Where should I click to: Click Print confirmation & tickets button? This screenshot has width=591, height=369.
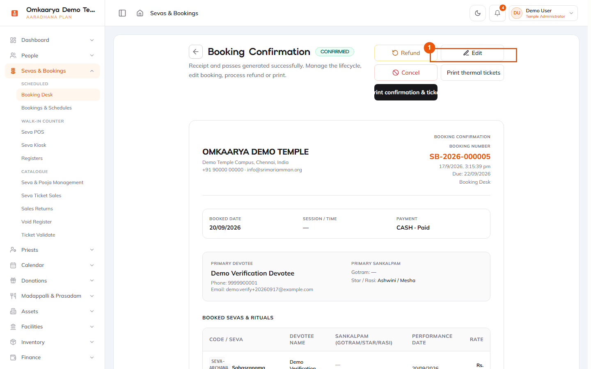pyautogui.click(x=406, y=92)
